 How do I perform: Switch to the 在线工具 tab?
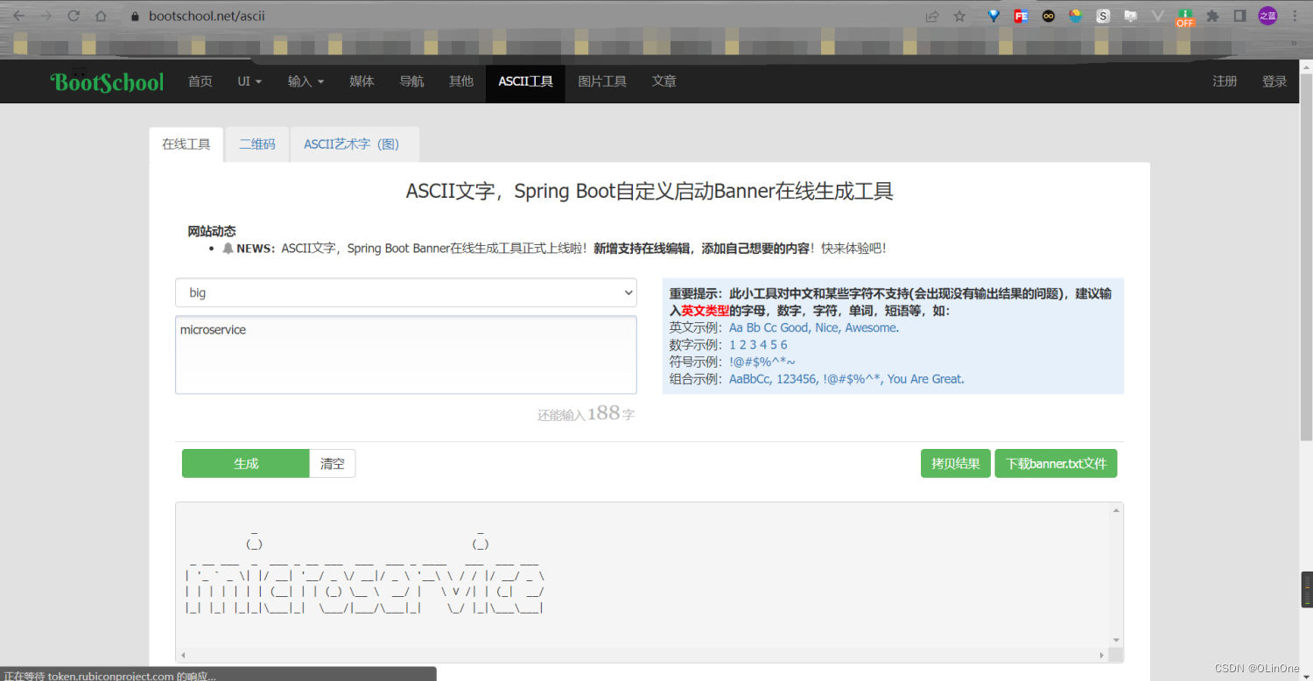186,144
